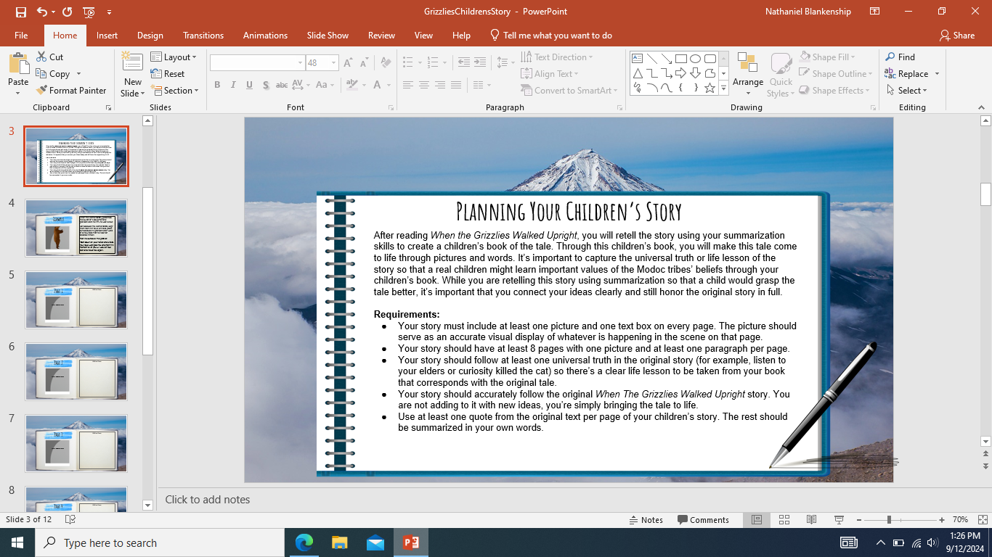Decrease font size with small A icon
Image resolution: width=992 pixels, height=557 pixels.
365,63
